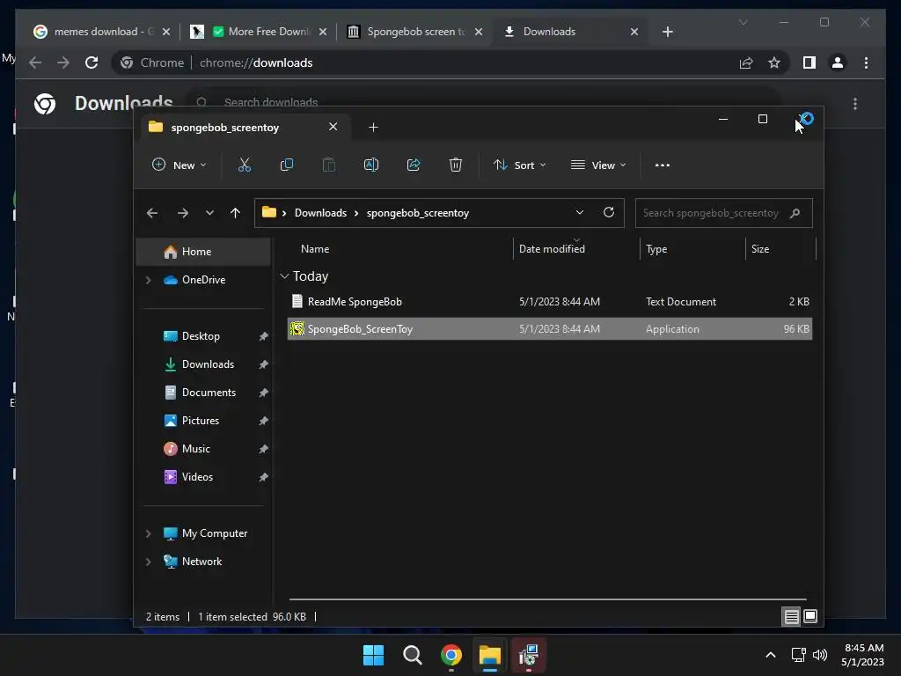Click Chrome address bar URL

pos(256,62)
